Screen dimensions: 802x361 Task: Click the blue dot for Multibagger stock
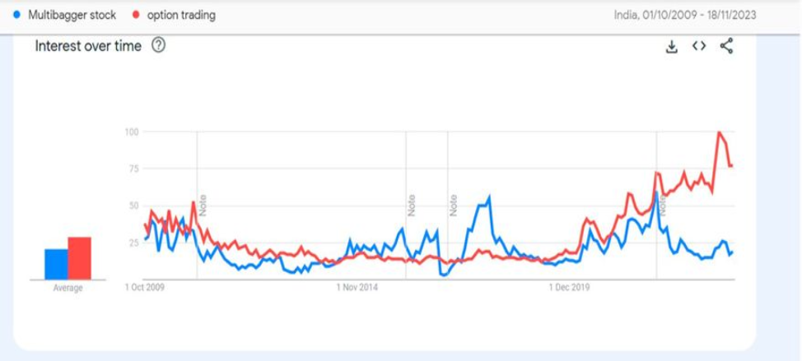[17, 16]
